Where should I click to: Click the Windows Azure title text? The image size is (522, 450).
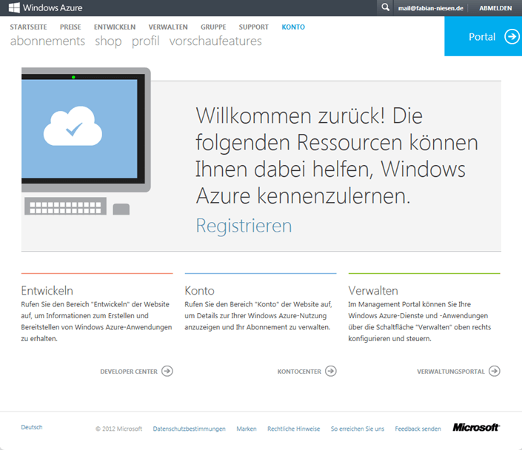[x=53, y=7]
